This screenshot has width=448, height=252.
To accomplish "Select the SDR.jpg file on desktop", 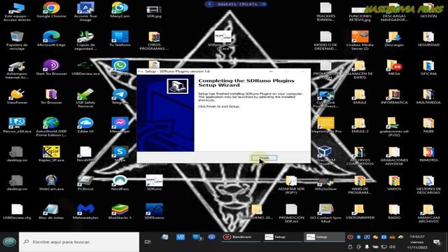I will coord(154,11).
